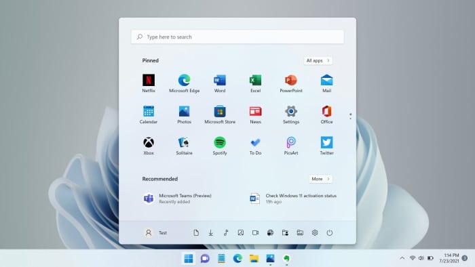
Task: Open the clock showing 1:14 PM
Action: [449, 258]
